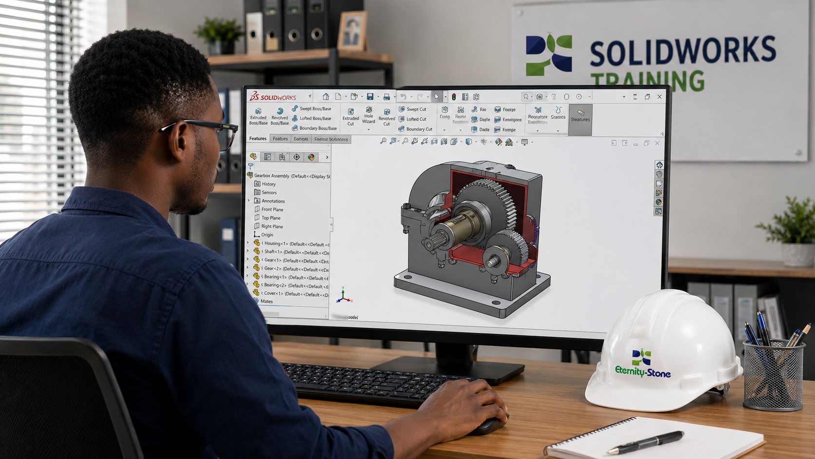
Task: Switch to the active Features tab
Action: click(x=258, y=139)
